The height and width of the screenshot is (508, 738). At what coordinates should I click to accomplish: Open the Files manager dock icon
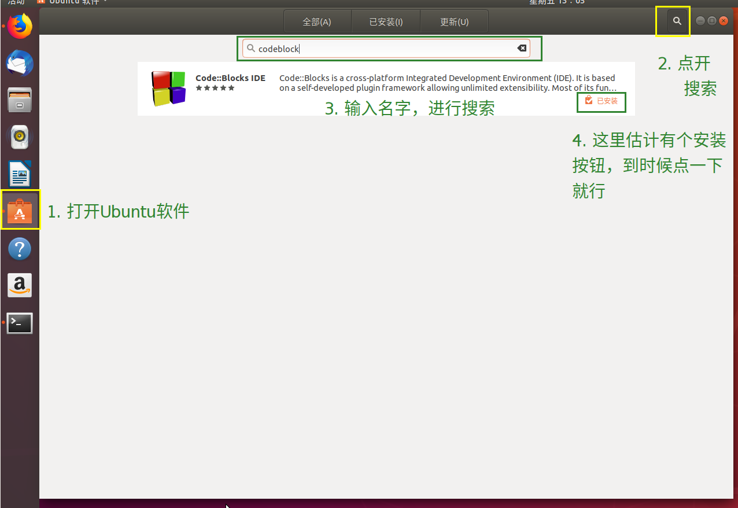(x=20, y=100)
